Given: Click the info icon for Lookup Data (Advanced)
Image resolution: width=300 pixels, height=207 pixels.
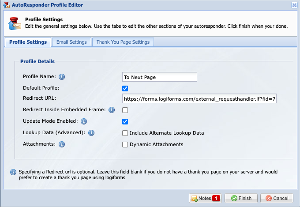Looking at the screenshot, I should coord(91,133).
